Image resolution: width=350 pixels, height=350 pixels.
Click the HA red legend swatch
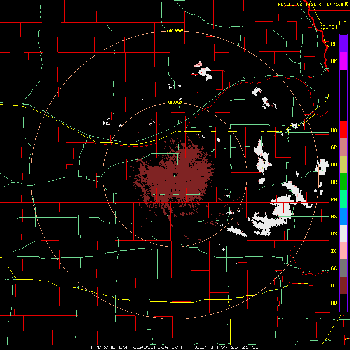(x=343, y=130)
